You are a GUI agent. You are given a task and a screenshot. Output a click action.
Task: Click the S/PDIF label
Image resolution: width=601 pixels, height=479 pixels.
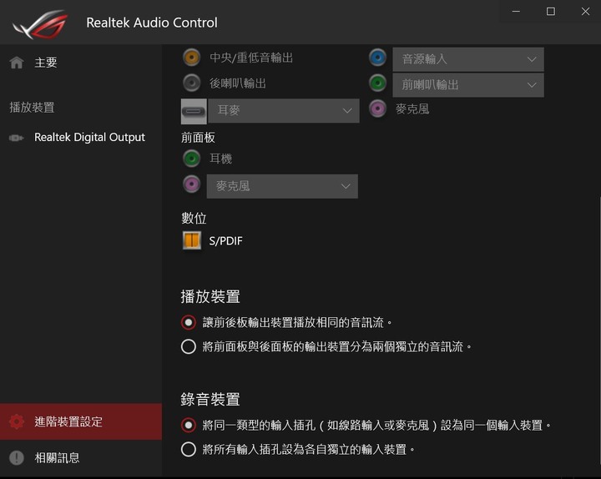225,240
